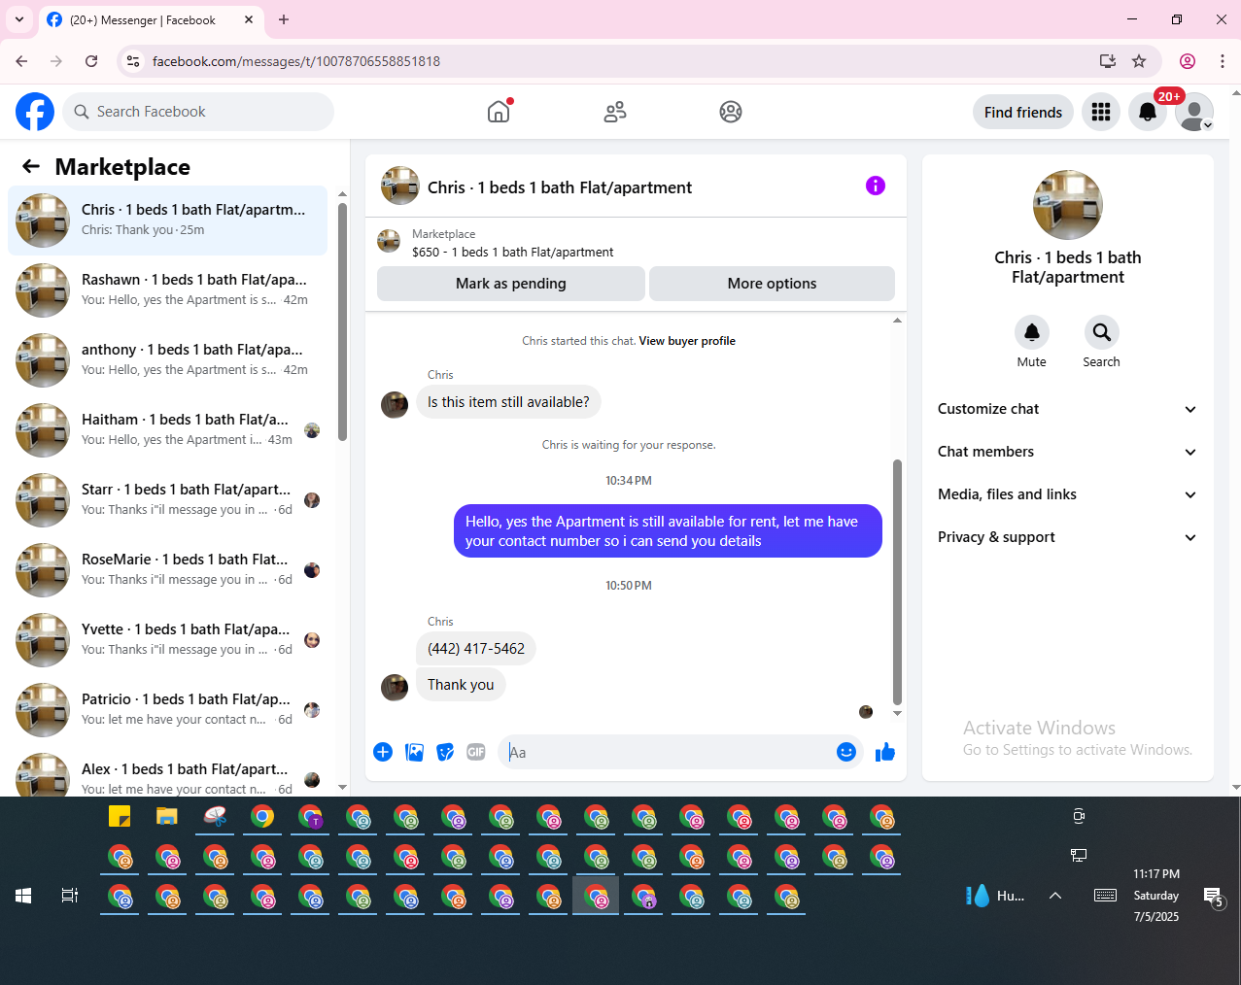
Task: Open View buyer profile link
Action: pyautogui.click(x=687, y=341)
